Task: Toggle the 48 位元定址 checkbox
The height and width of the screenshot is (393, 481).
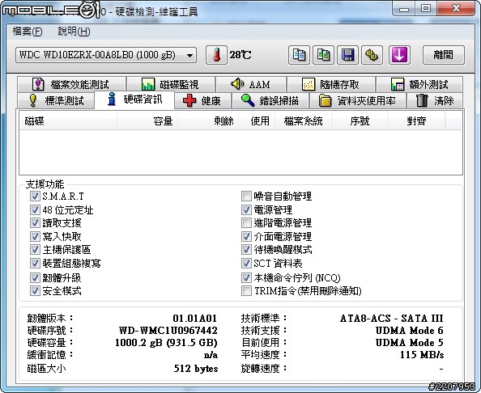Action: click(35, 209)
